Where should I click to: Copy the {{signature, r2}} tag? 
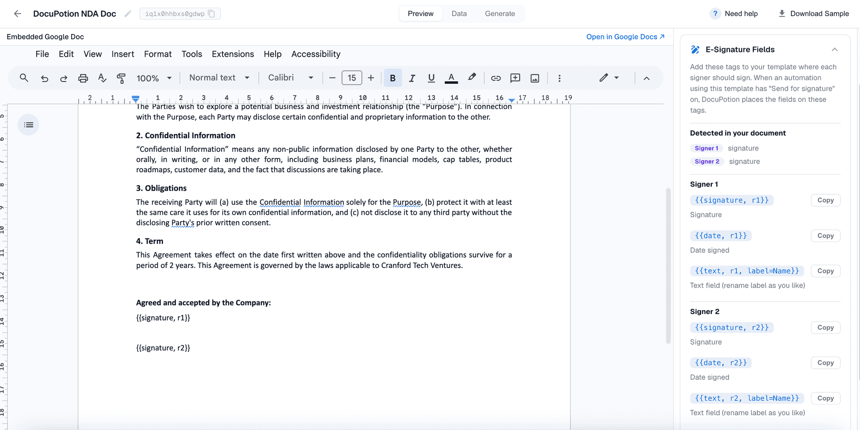826,328
